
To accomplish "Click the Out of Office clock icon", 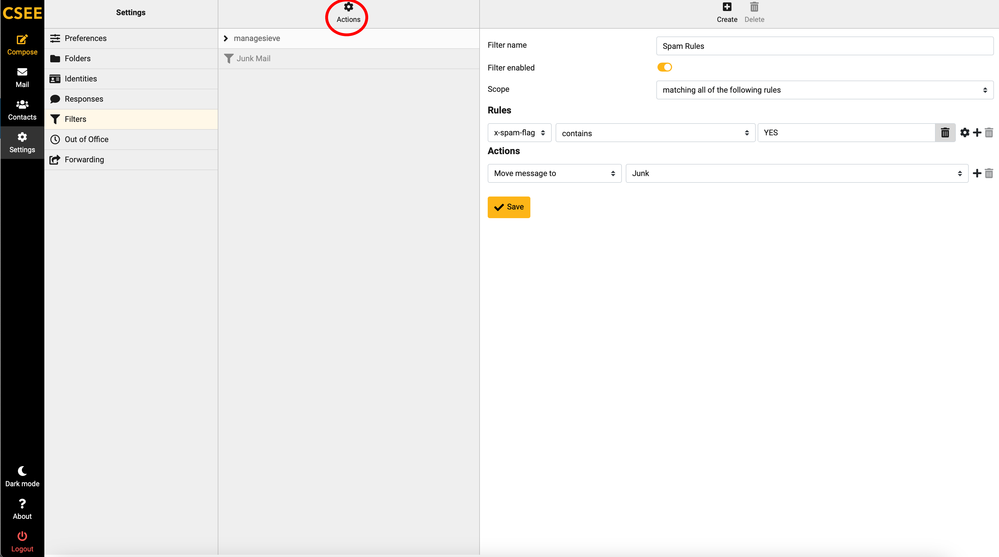I will pos(55,139).
